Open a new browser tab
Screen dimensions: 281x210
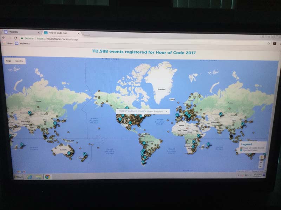click(x=86, y=34)
